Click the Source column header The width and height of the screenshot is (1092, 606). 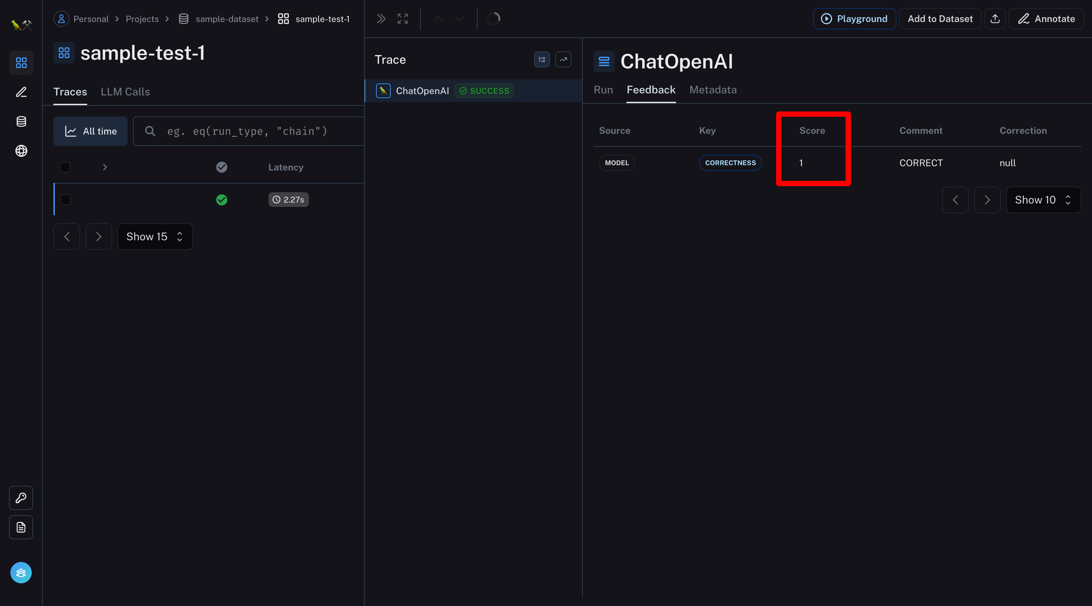click(615, 130)
